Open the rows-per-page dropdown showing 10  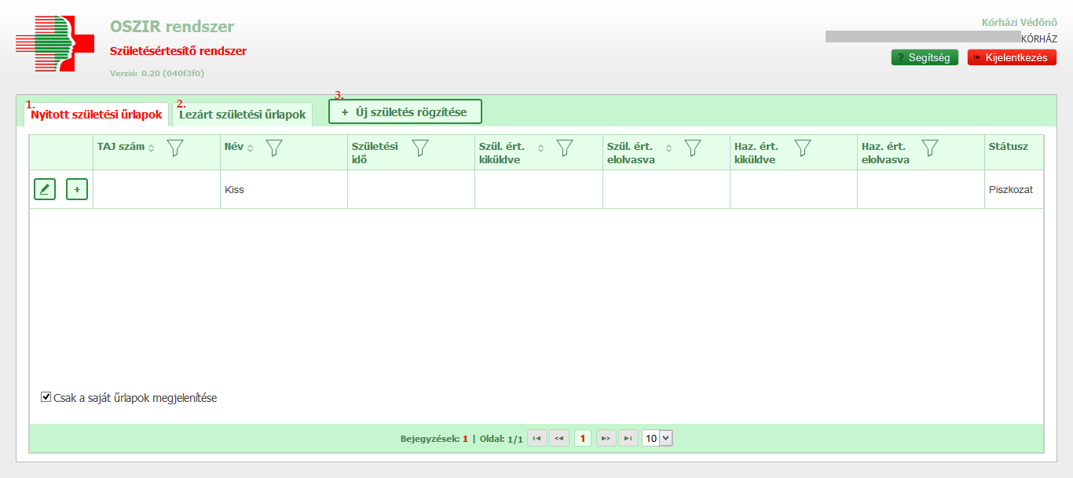657,439
